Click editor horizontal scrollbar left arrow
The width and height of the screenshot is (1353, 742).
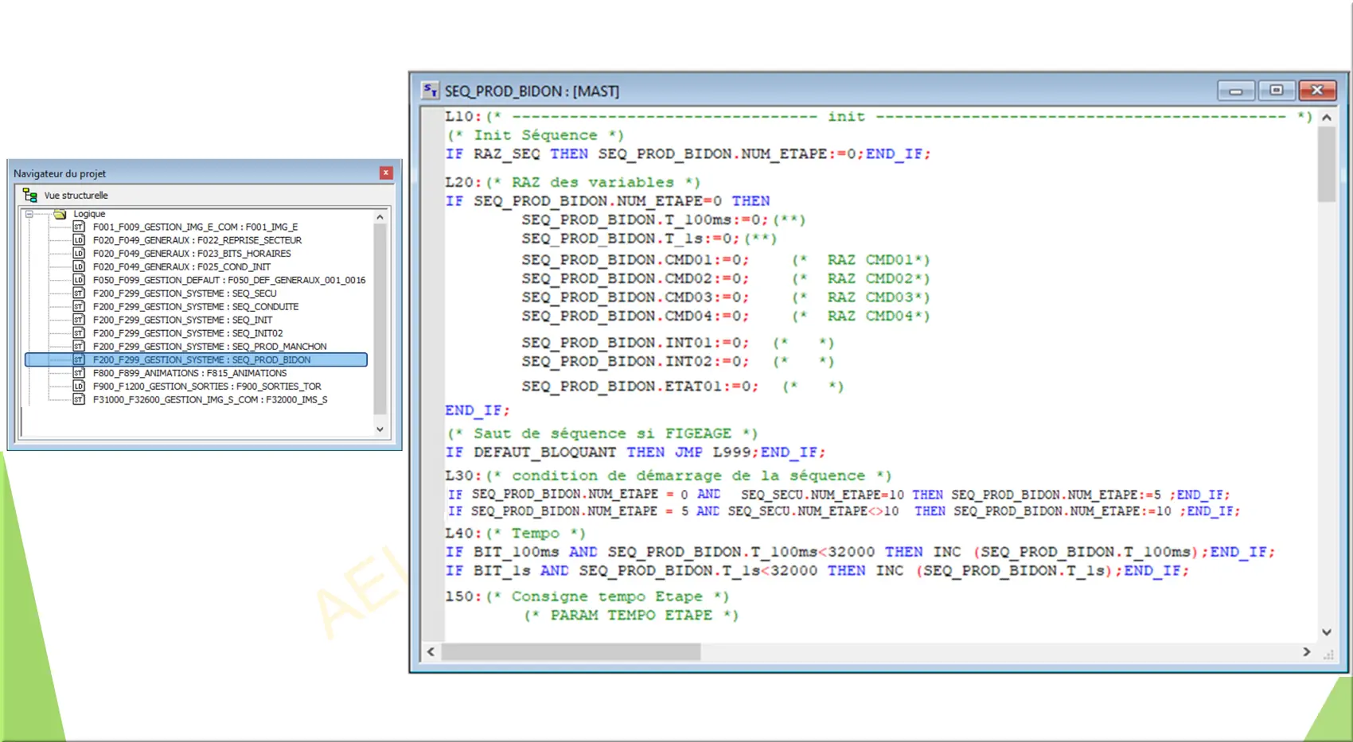[x=431, y=651]
